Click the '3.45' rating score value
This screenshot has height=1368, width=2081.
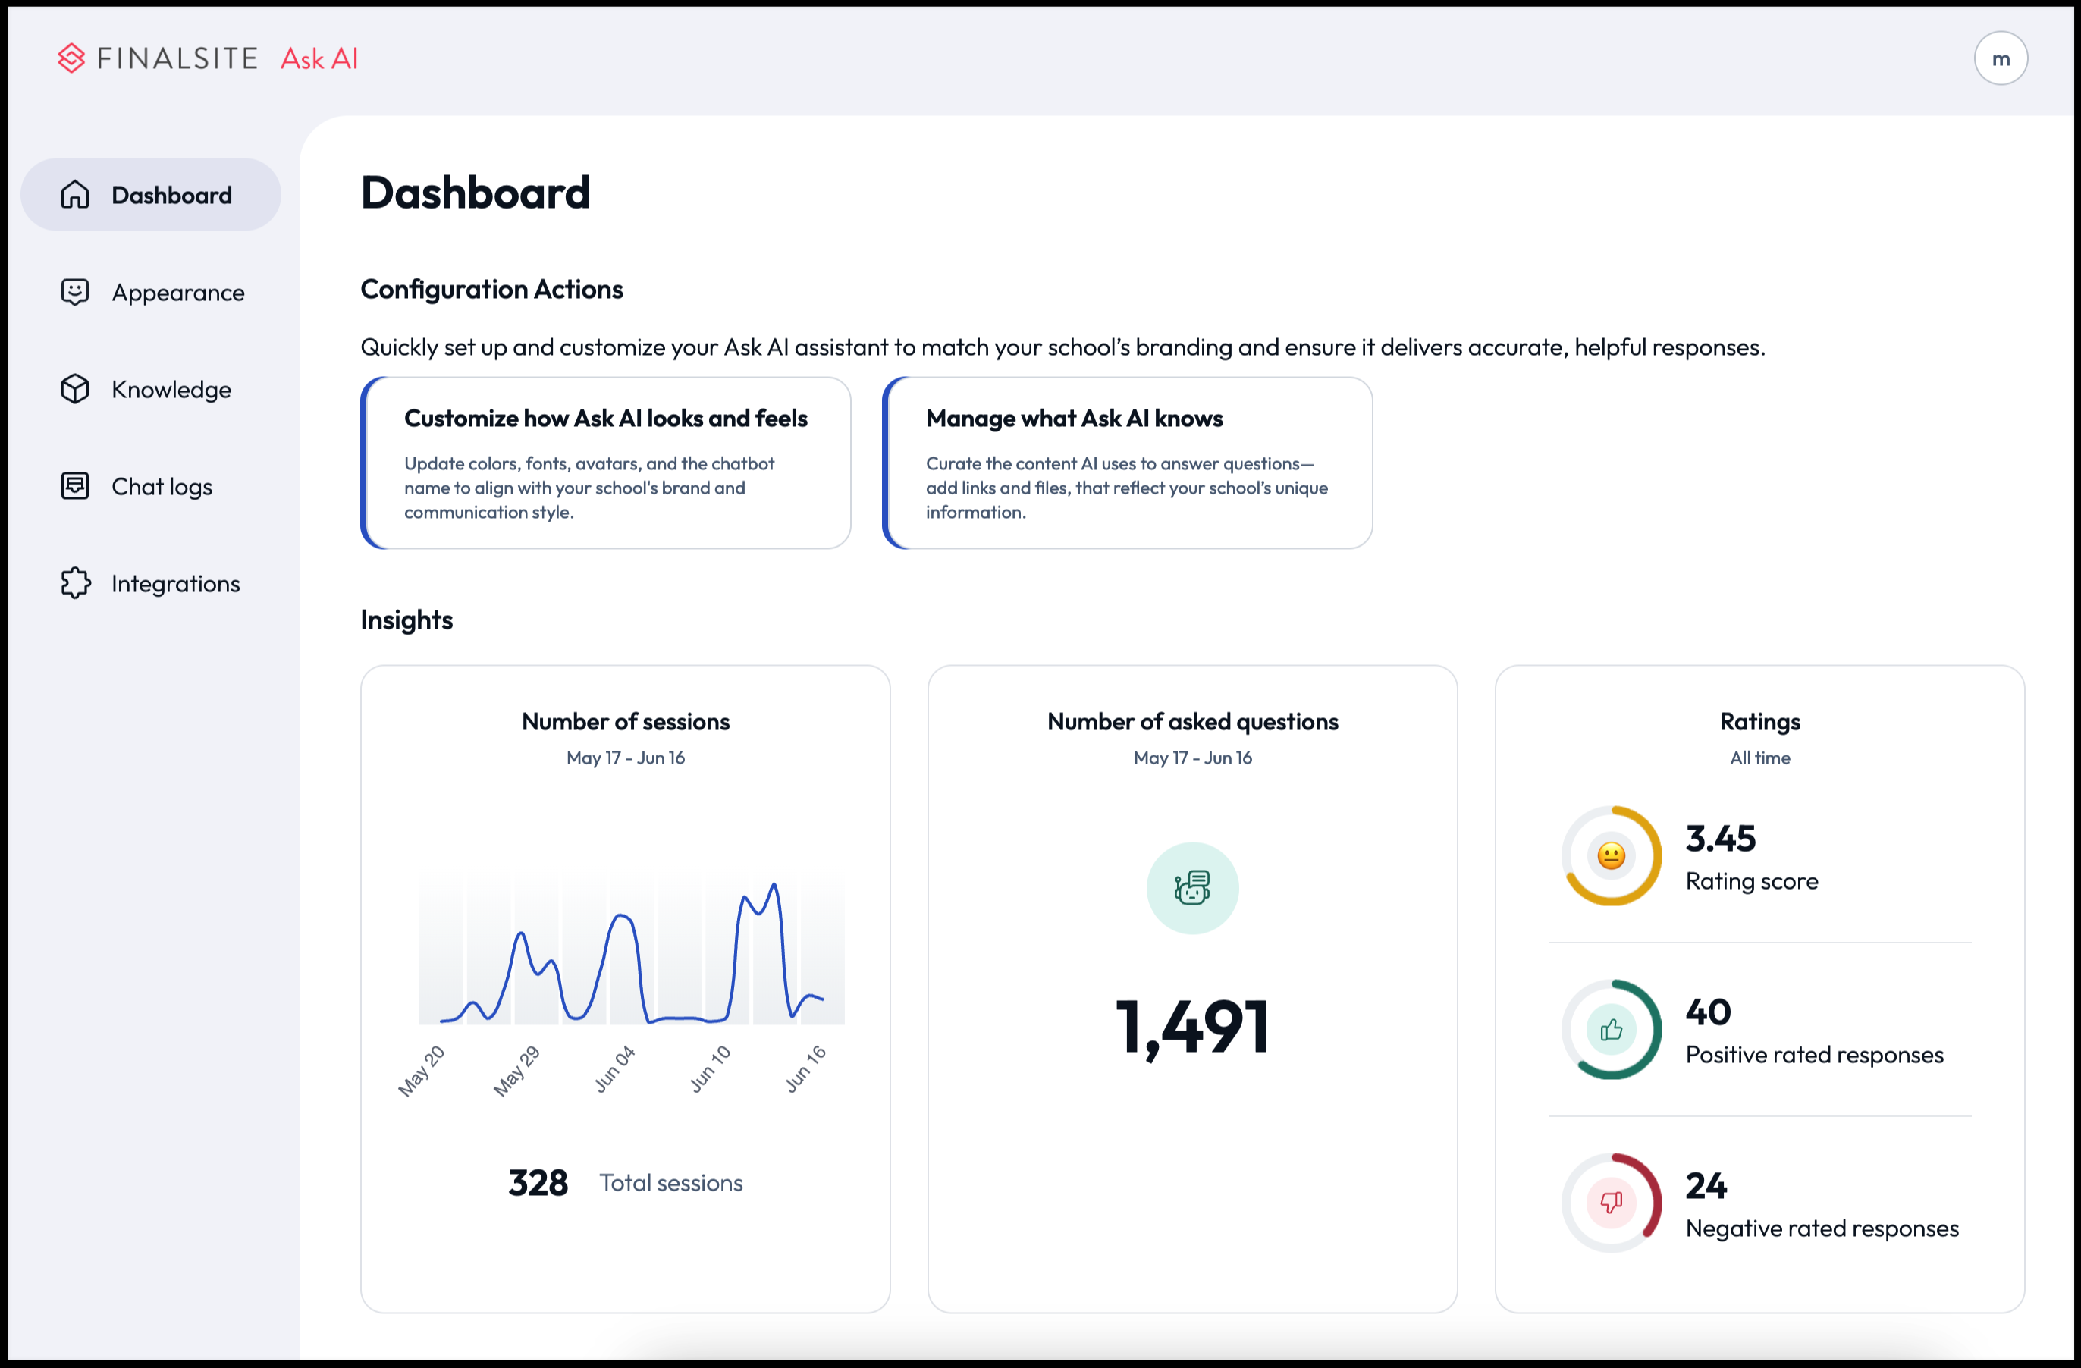click(1721, 838)
